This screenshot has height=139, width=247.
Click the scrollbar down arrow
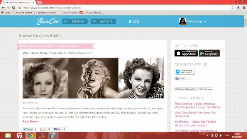(245, 130)
